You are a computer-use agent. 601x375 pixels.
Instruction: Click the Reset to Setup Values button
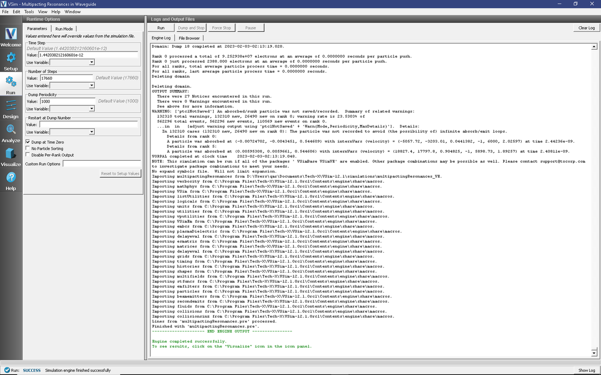120,173
